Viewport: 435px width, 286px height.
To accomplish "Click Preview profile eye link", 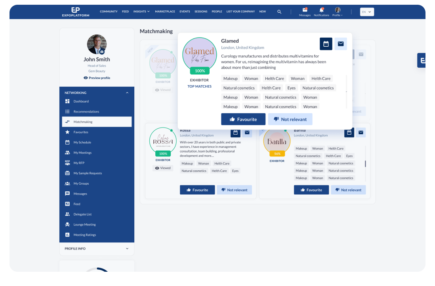I will (x=97, y=78).
